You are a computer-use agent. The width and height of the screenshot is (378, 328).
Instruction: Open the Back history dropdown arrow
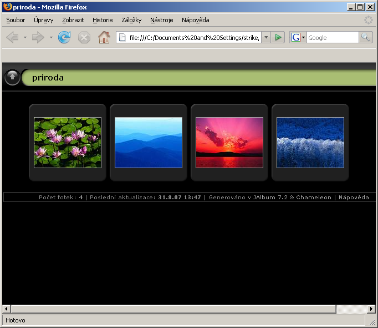click(25, 37)
